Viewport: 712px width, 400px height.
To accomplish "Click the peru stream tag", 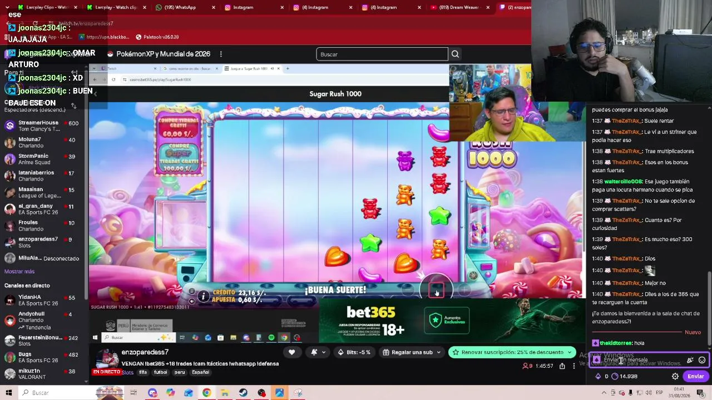I will point(180,372).
